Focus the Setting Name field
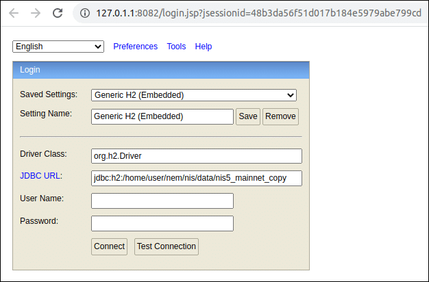The image size is (429, 282). tap(162, 116)
